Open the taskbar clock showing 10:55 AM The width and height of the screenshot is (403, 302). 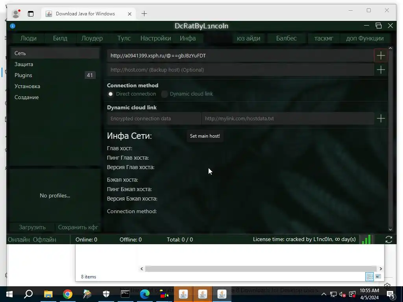coord(369,294)
